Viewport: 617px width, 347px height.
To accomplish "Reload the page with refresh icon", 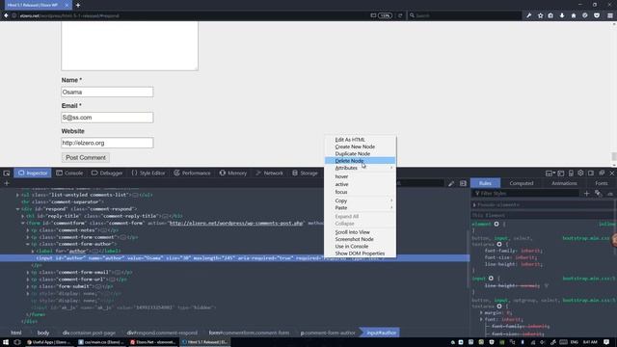I will 400,15.
